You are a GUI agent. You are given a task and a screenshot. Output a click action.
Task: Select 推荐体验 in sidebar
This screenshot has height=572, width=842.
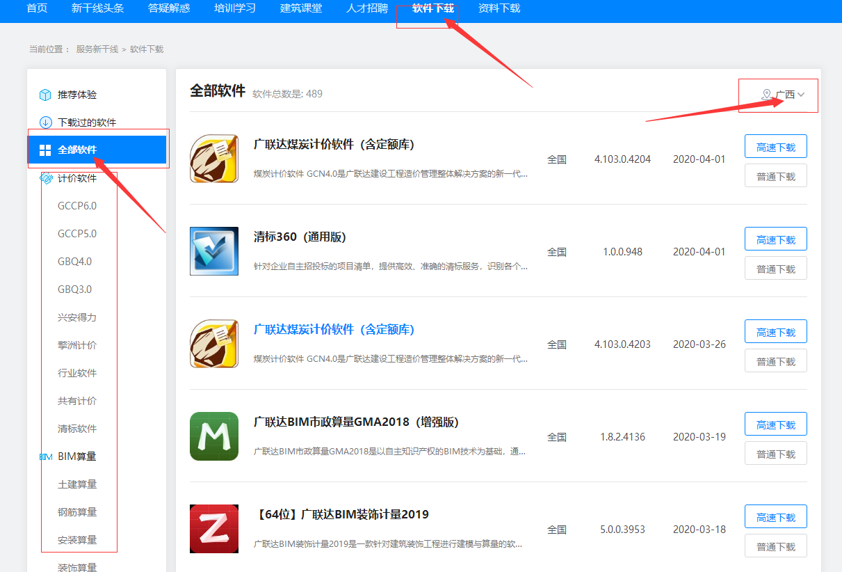coord(77,95)
